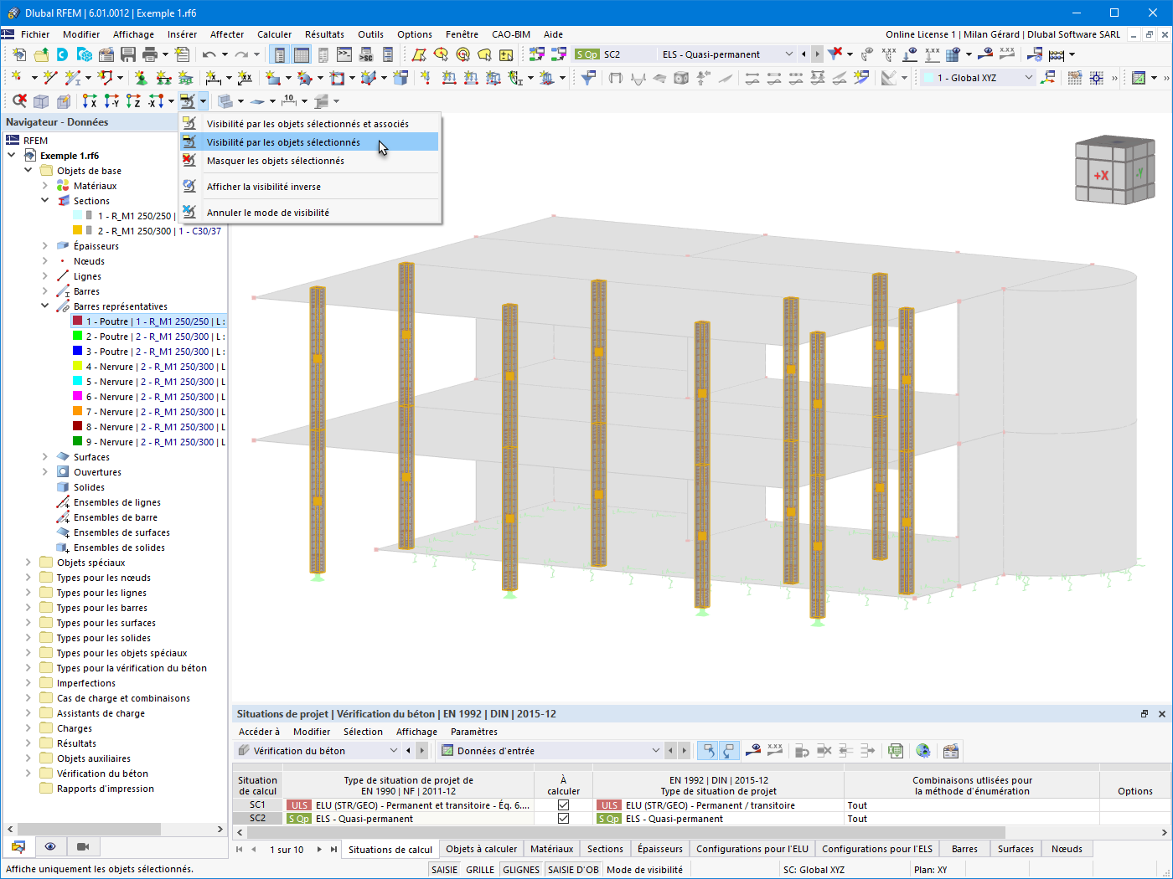
Task: Toggle the navigator panel display button
Action: pyautogui.click(x=280, y=54)
